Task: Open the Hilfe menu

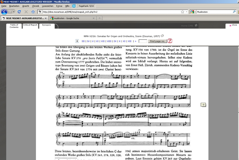Action: [x=67, y=6]
